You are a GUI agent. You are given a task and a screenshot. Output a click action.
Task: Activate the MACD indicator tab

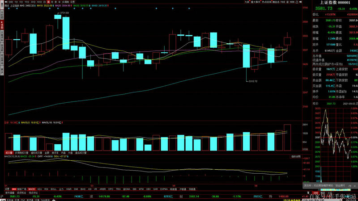(x=32, y=189)
